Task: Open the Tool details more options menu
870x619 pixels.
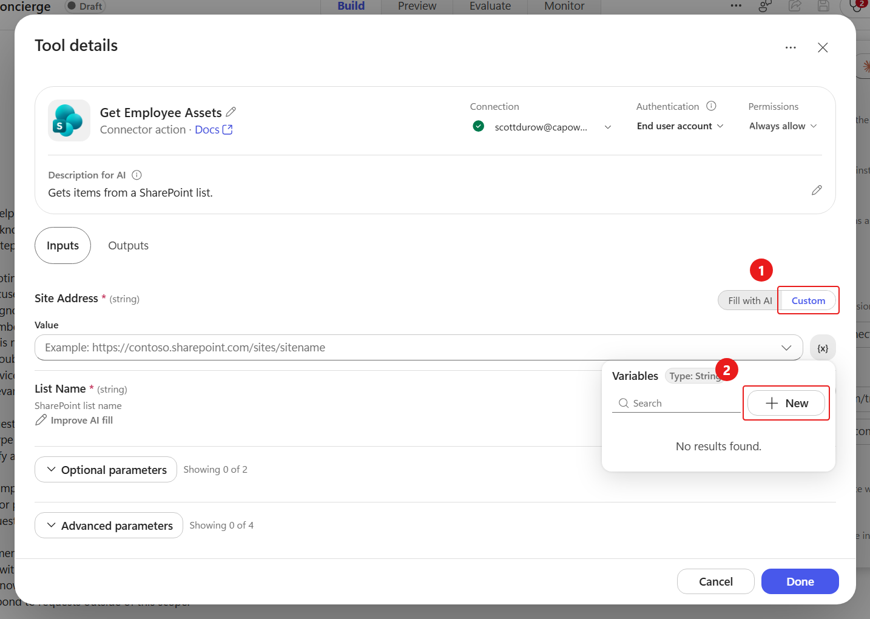Action: 791,47
